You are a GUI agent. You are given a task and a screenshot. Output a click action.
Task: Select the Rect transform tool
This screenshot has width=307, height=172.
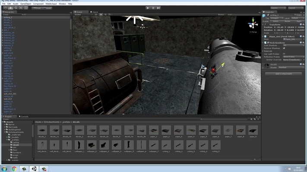26,8
